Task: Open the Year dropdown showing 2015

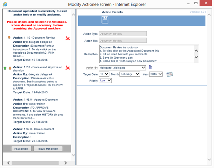Action: pyautogui.click(x=156, y=74)
